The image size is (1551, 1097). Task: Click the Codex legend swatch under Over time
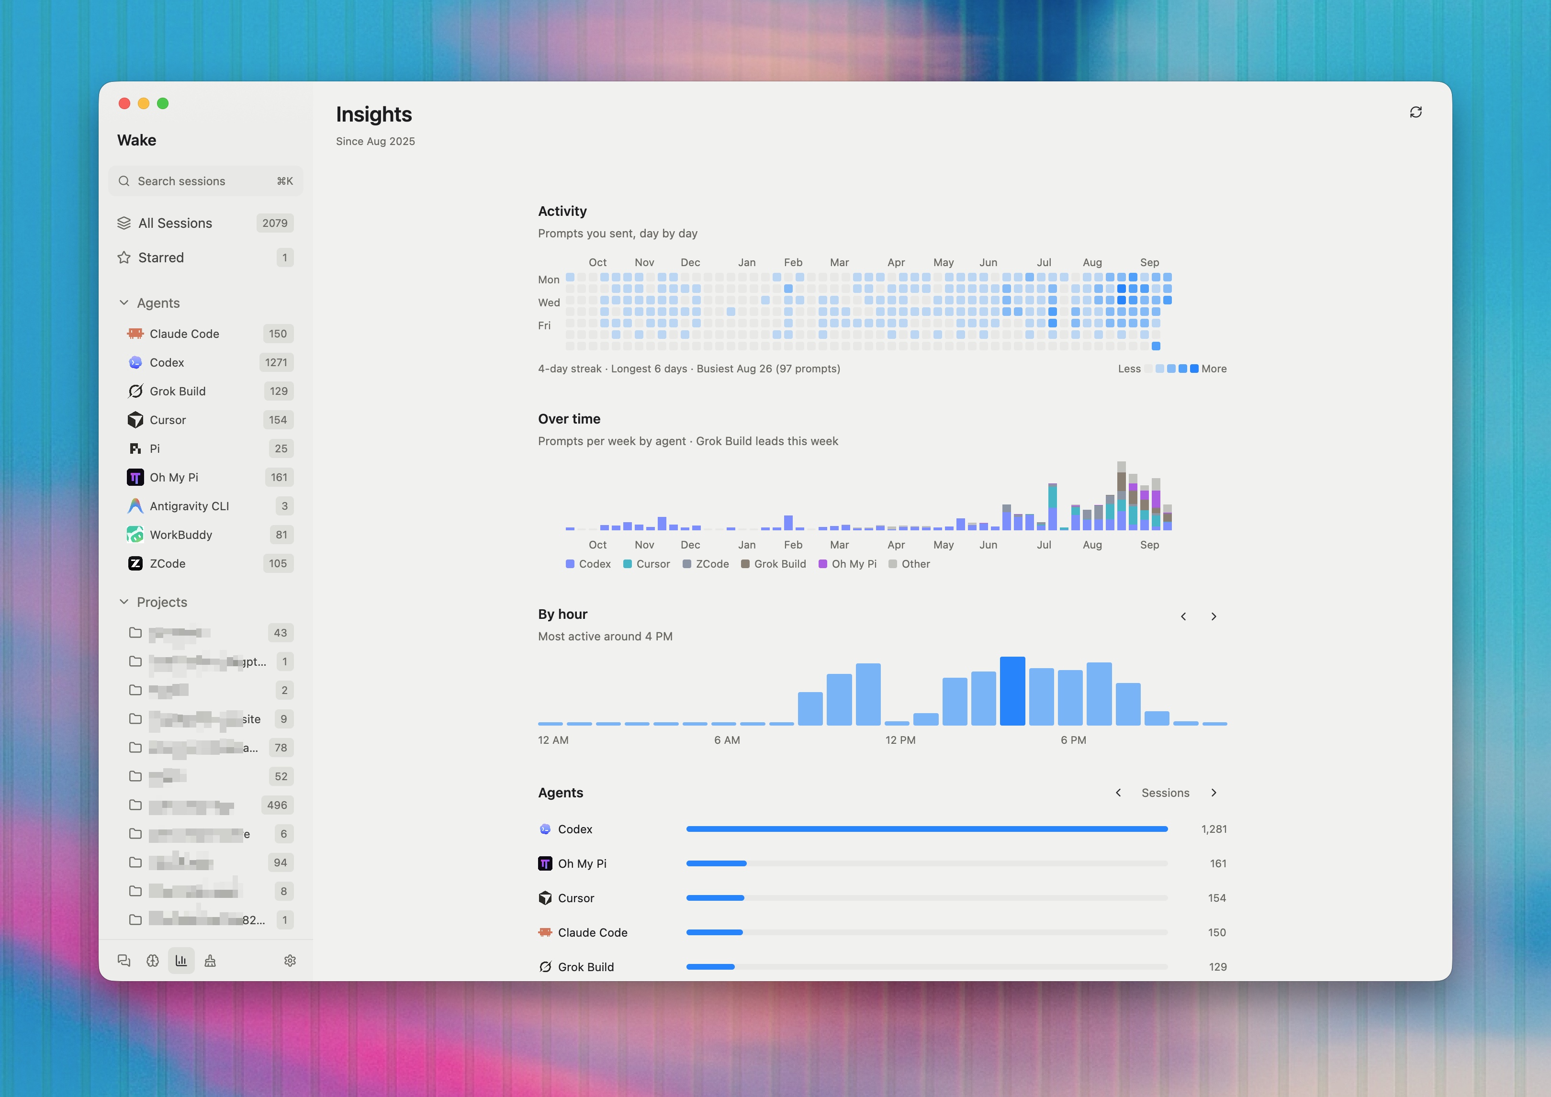[x=570, y=564]
